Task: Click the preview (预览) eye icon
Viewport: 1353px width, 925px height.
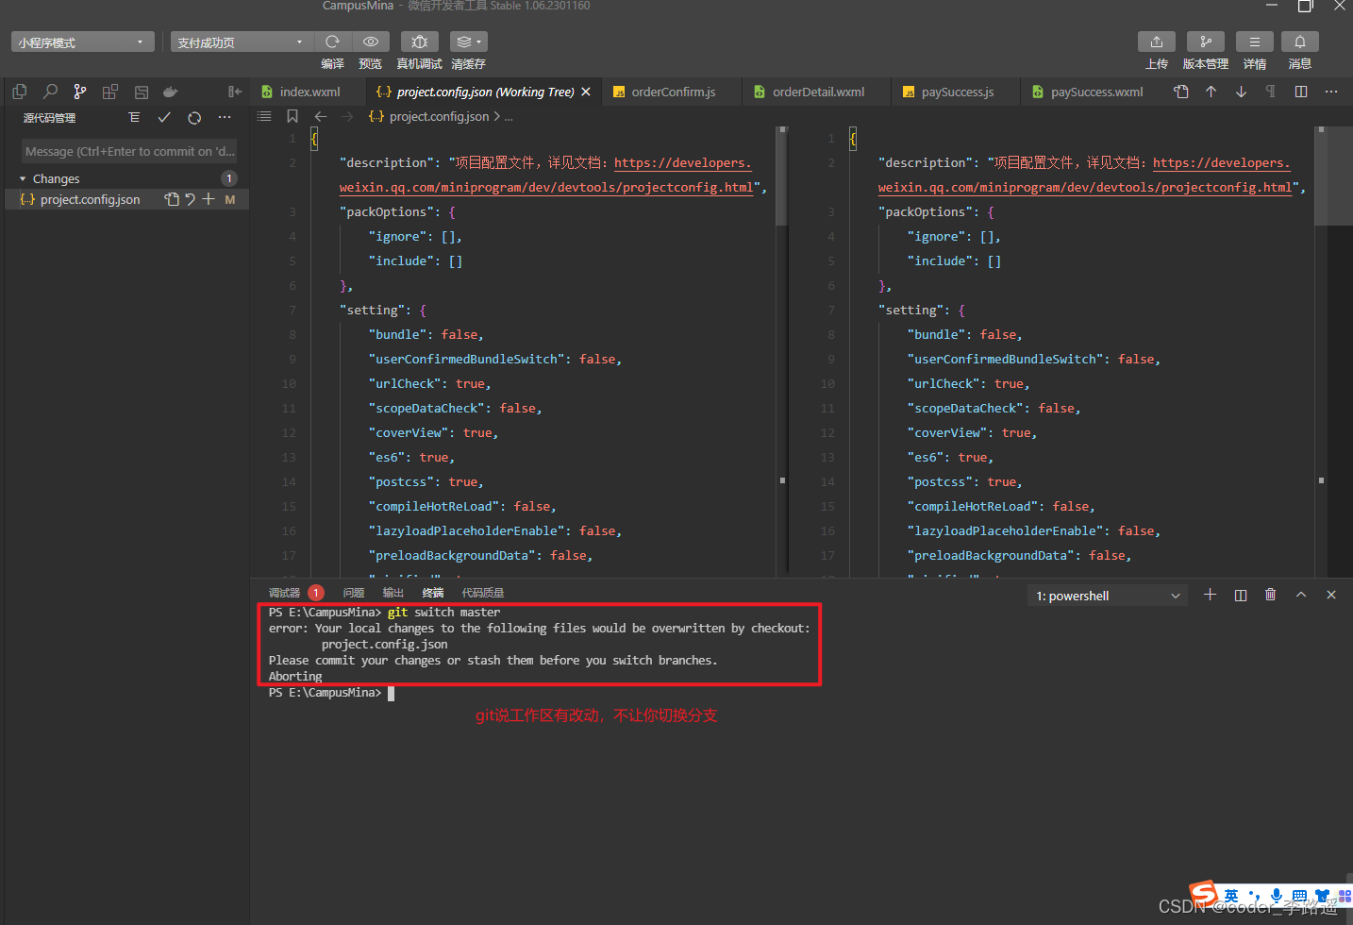Action: coord(371,42)
